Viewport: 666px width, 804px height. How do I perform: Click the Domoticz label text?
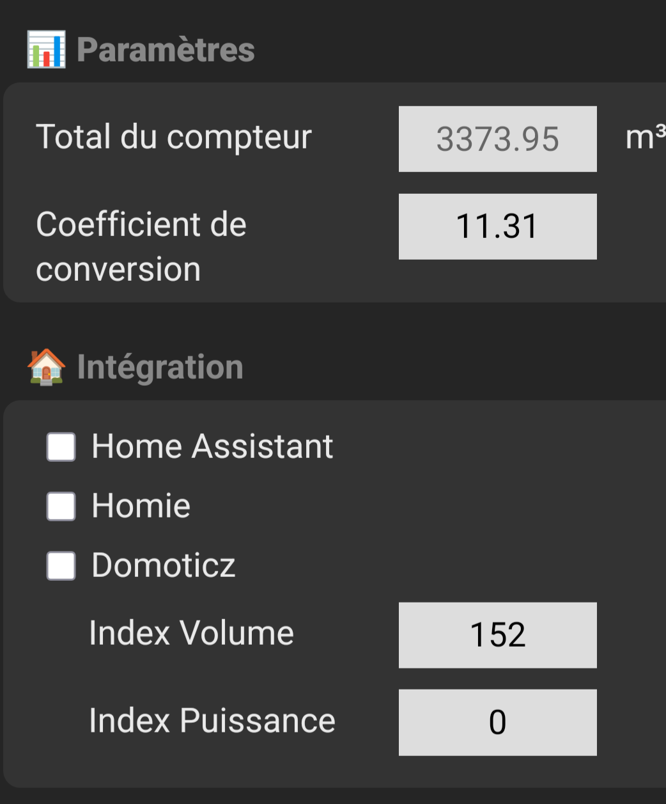point(164,565)
